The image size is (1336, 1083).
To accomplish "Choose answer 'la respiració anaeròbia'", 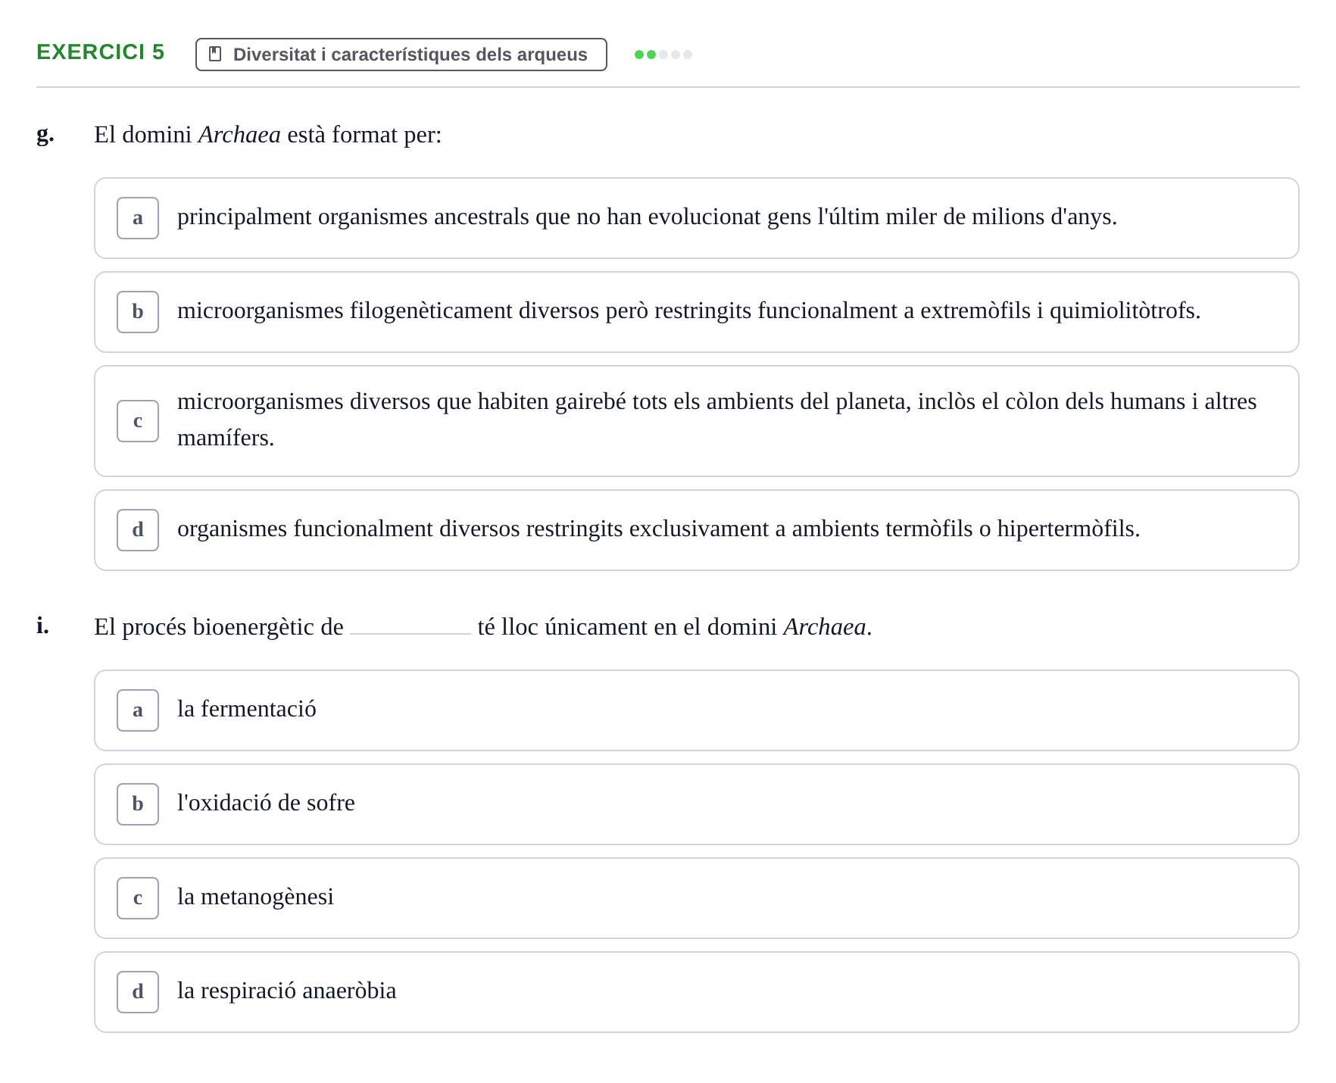I will (697, 992).
